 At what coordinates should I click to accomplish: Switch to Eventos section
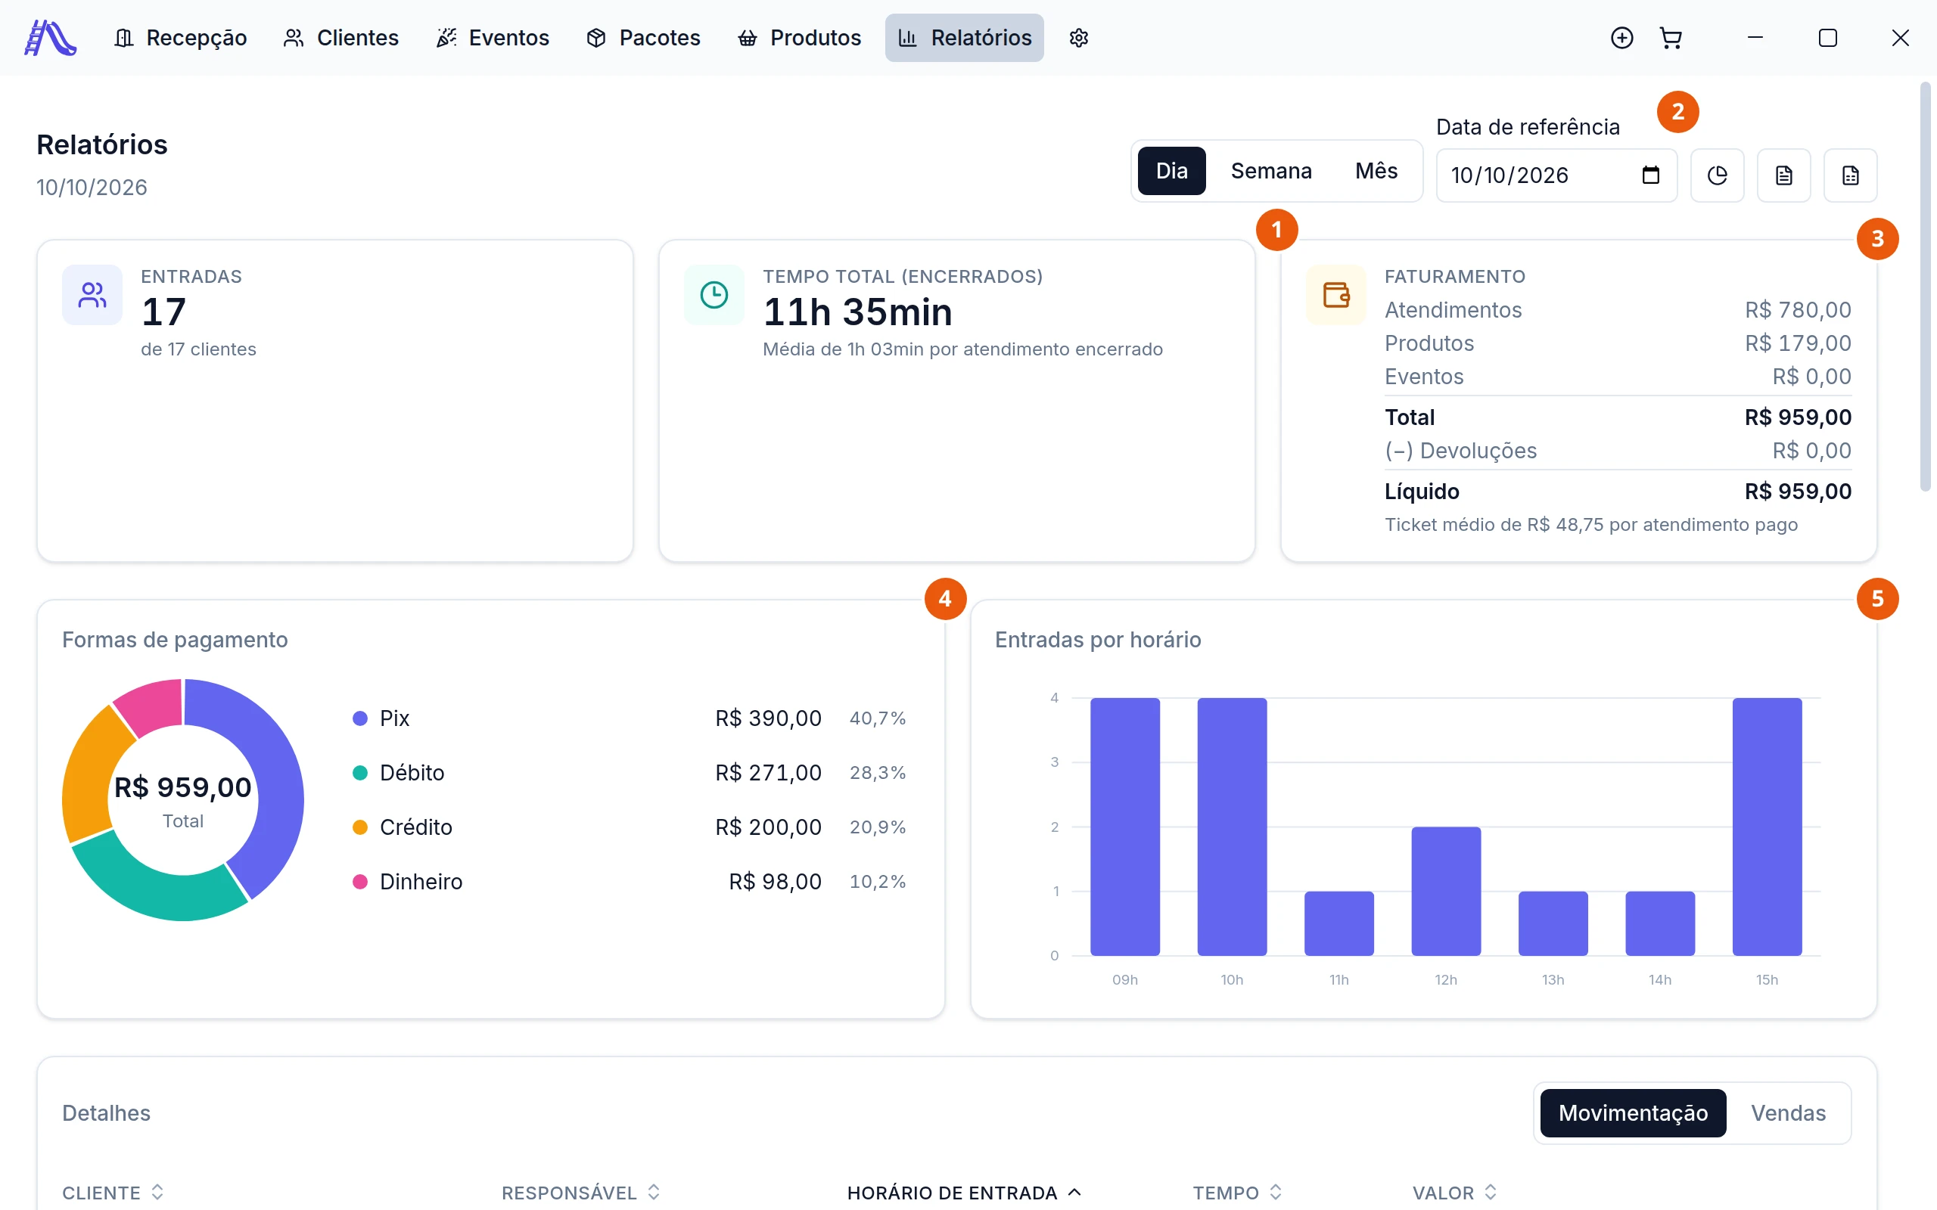[493, 38]
